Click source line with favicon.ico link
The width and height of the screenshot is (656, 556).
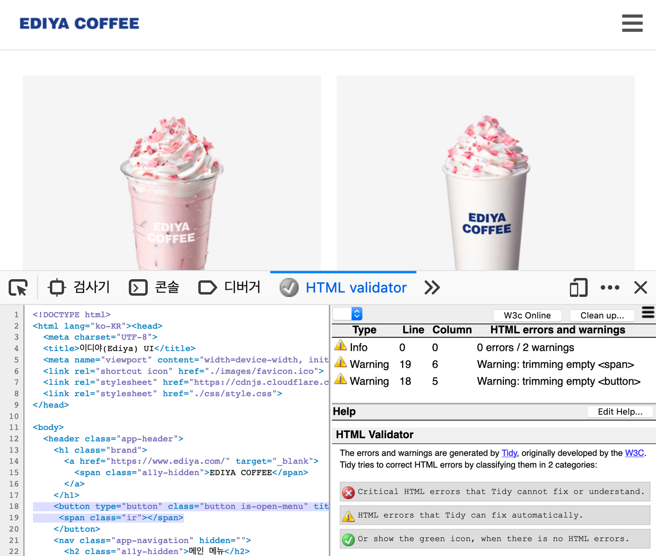click(x=183, y=371)
